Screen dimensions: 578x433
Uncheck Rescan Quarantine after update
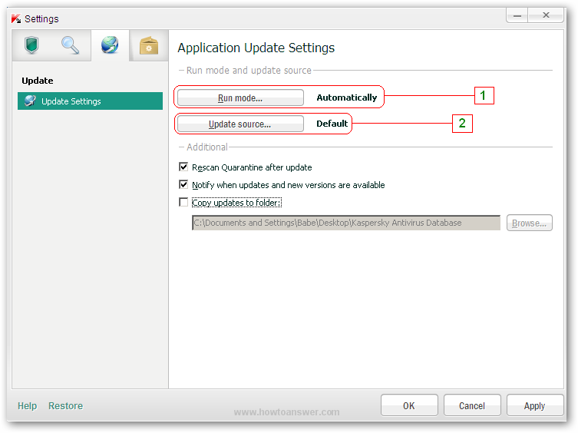(x=183, y=167)
